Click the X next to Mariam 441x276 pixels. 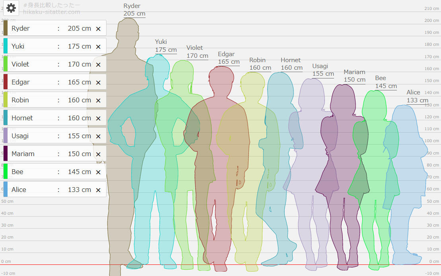pos(98,154)
